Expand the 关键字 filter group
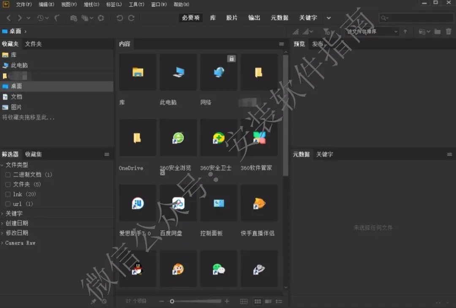The image size is (456, 308). tap(3, 214)
